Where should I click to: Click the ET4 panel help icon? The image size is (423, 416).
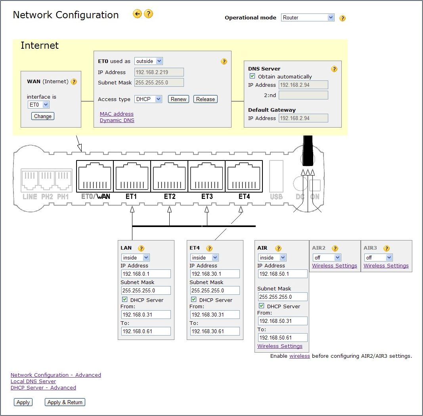tap(209, 248)
